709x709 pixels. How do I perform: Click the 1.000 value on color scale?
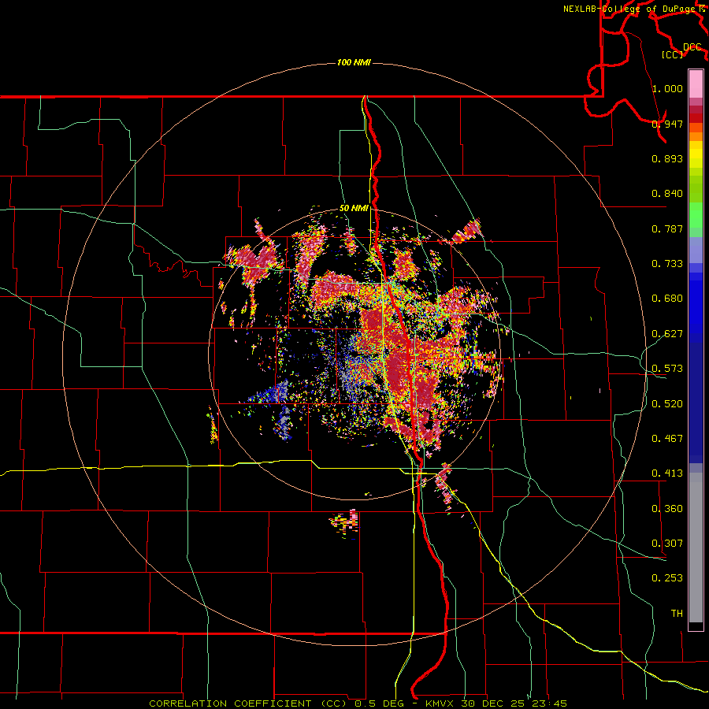[x=667, y=88]
